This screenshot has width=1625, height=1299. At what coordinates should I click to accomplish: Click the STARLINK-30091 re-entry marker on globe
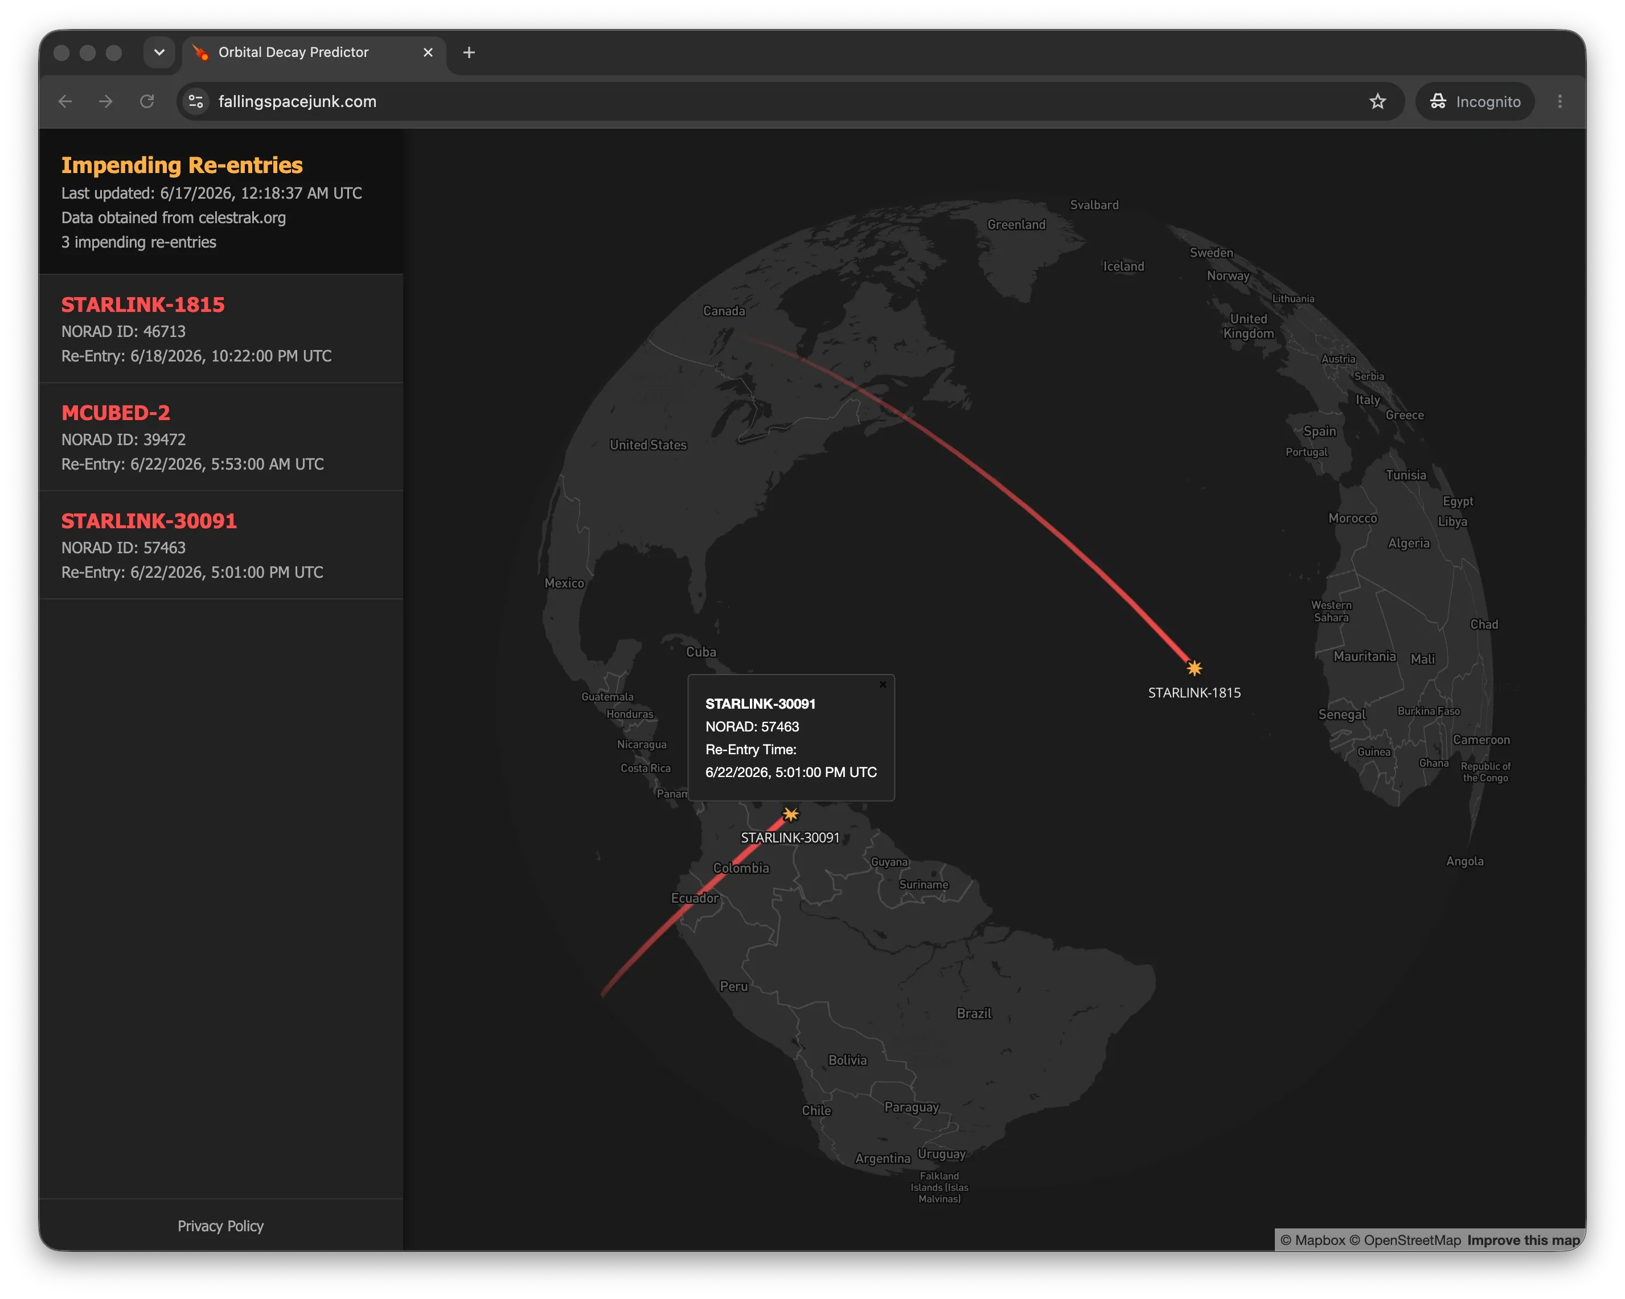[790, 815]
